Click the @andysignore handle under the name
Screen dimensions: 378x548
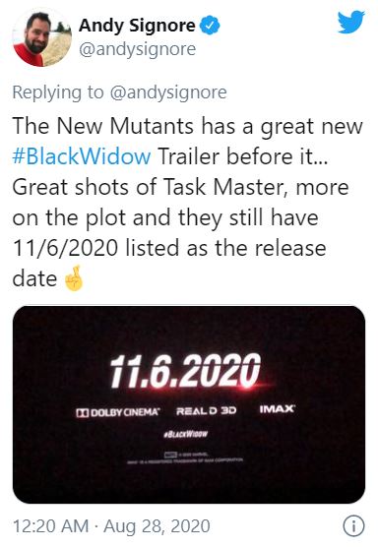pos(138,49)
